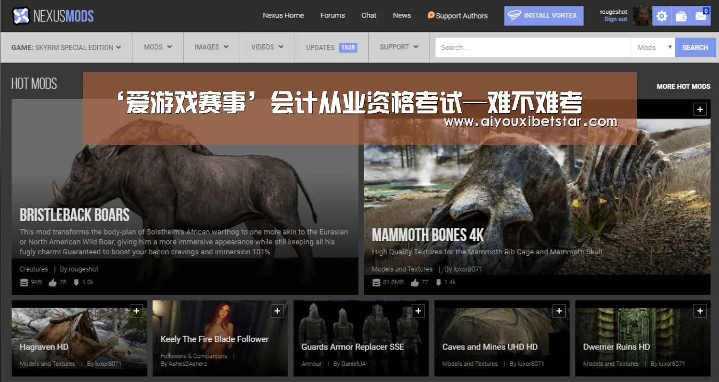
Task: Open the News link
Action: pyautogui.click(x=402, y=15)
